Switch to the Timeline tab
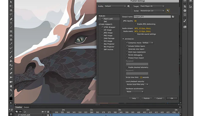 [x=19, y=107]
